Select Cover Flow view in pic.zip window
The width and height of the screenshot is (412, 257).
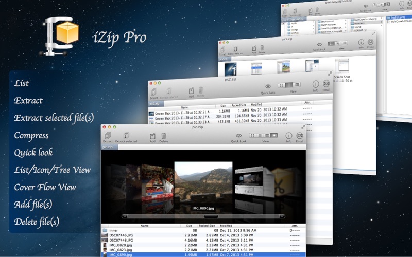coord(274,135)
